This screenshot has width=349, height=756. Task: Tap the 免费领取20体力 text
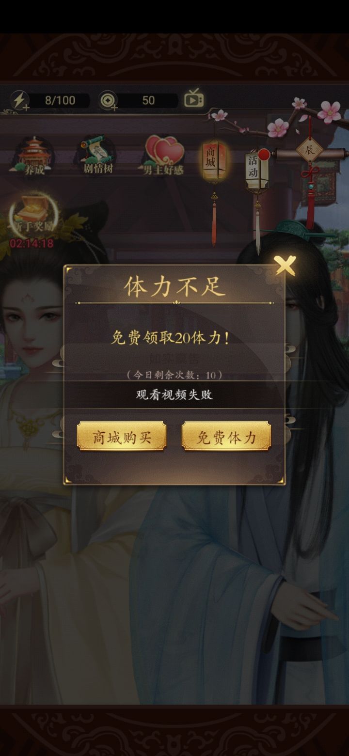[x=170, y=338]
